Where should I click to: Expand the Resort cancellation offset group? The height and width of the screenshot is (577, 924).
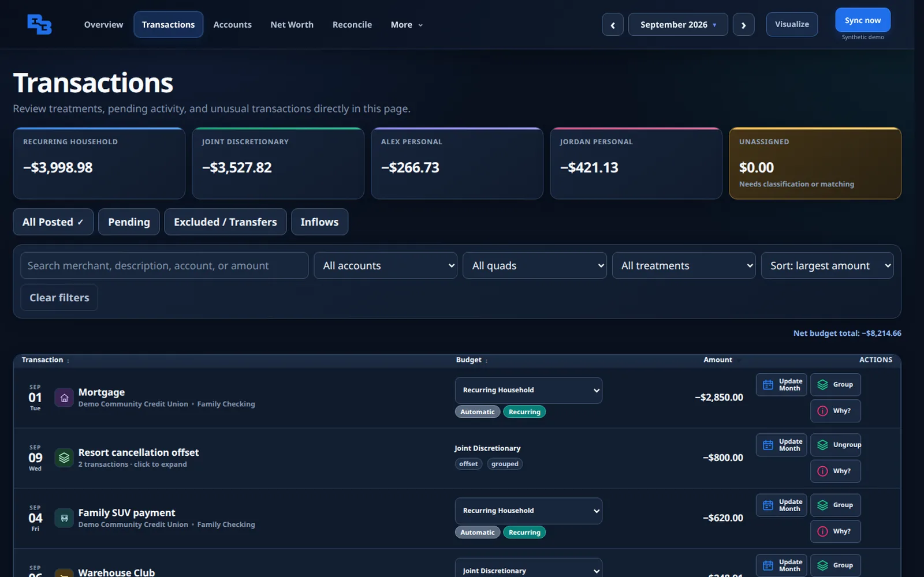[133, 464]
